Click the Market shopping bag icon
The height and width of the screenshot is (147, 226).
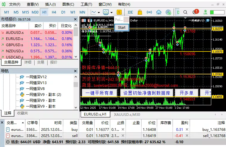coord(140,12)
